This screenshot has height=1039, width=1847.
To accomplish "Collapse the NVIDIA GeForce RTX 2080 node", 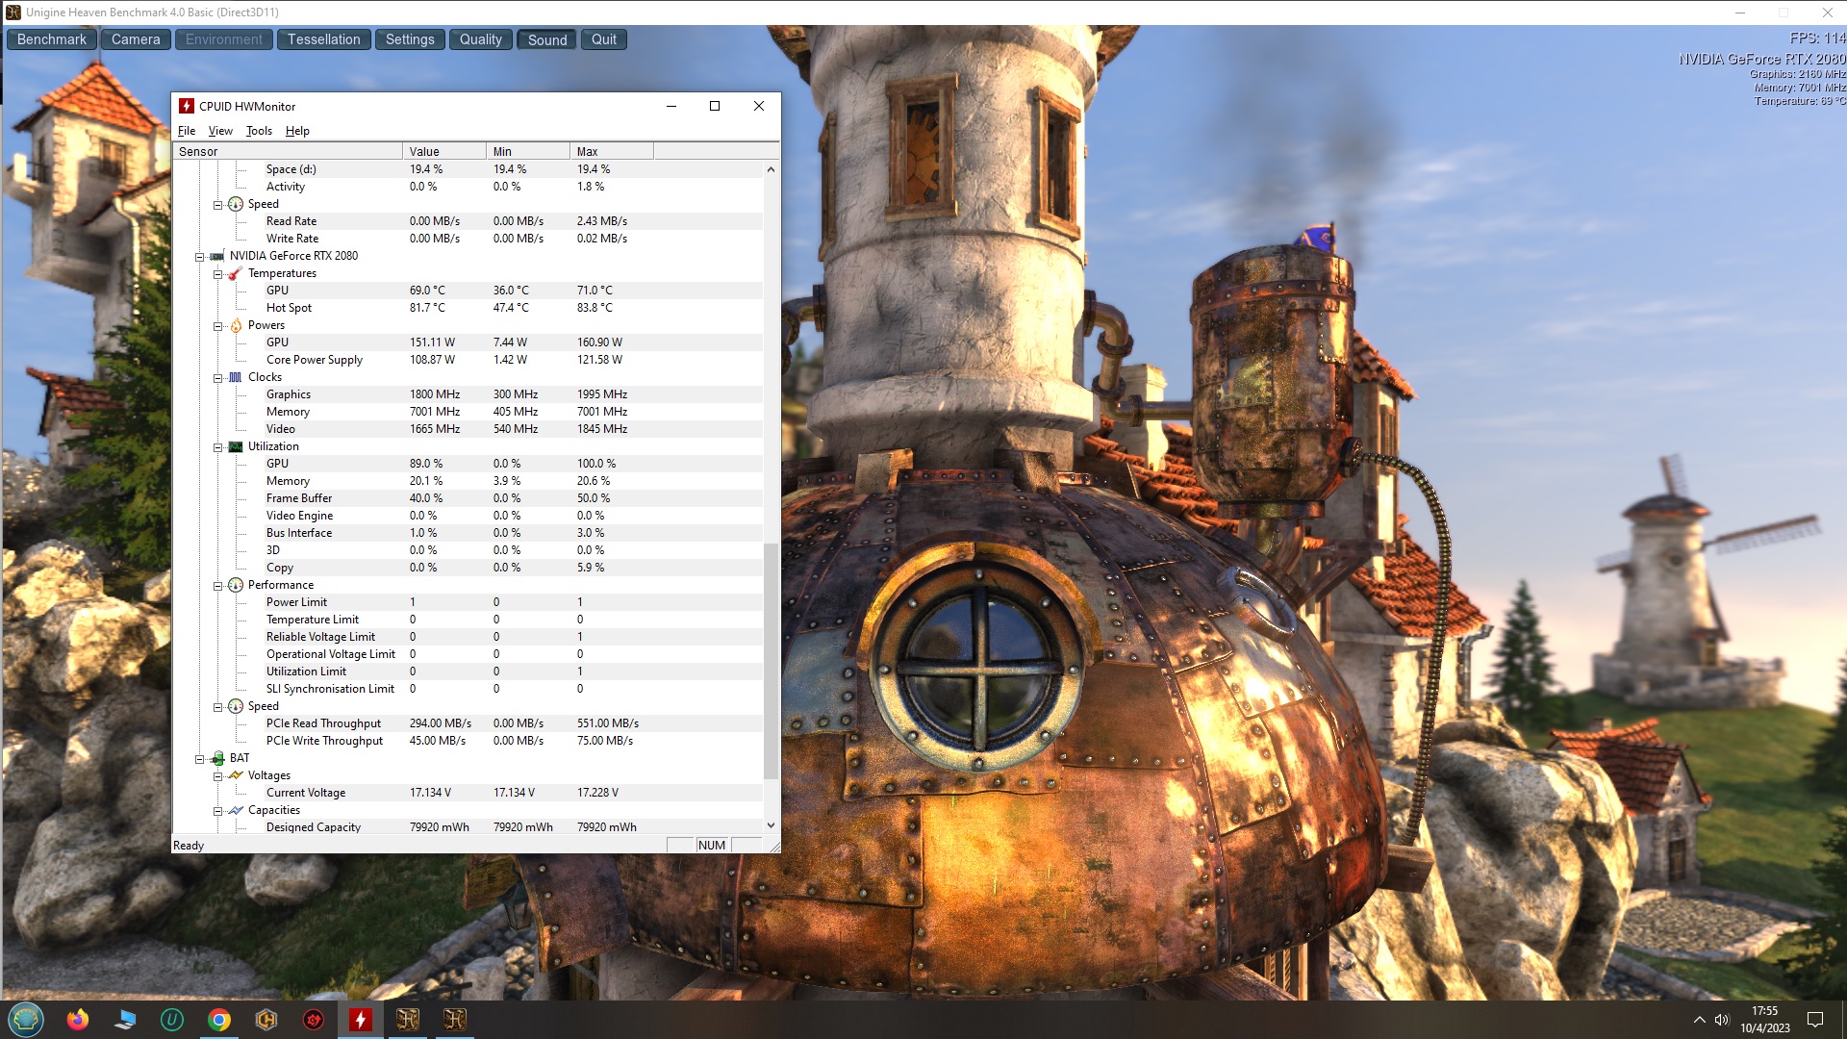I will [200, 257].
